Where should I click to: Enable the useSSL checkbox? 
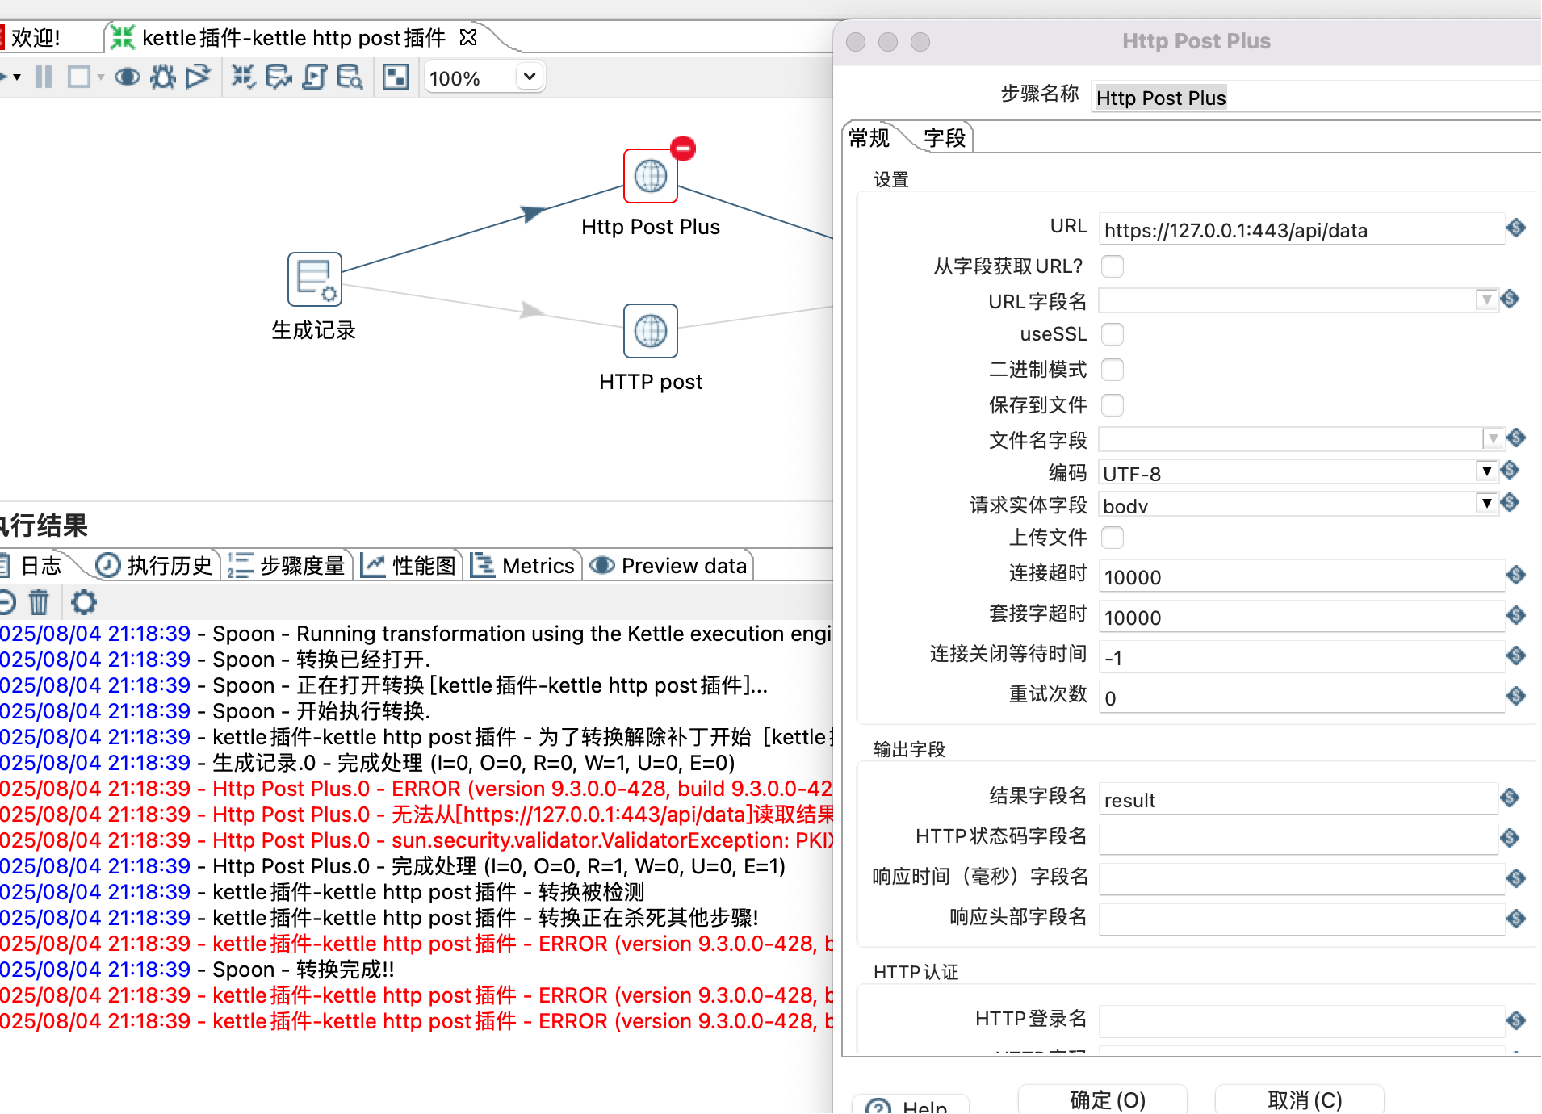point(1113,333)
